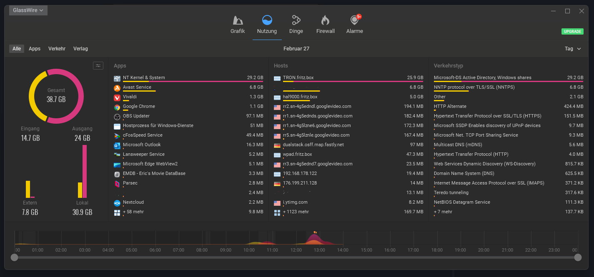Image resolution: width=594 pixels, height=277 pixels.
Task: Select the NNTP protocol over TLS/SSL row
Action: [509, 87]
